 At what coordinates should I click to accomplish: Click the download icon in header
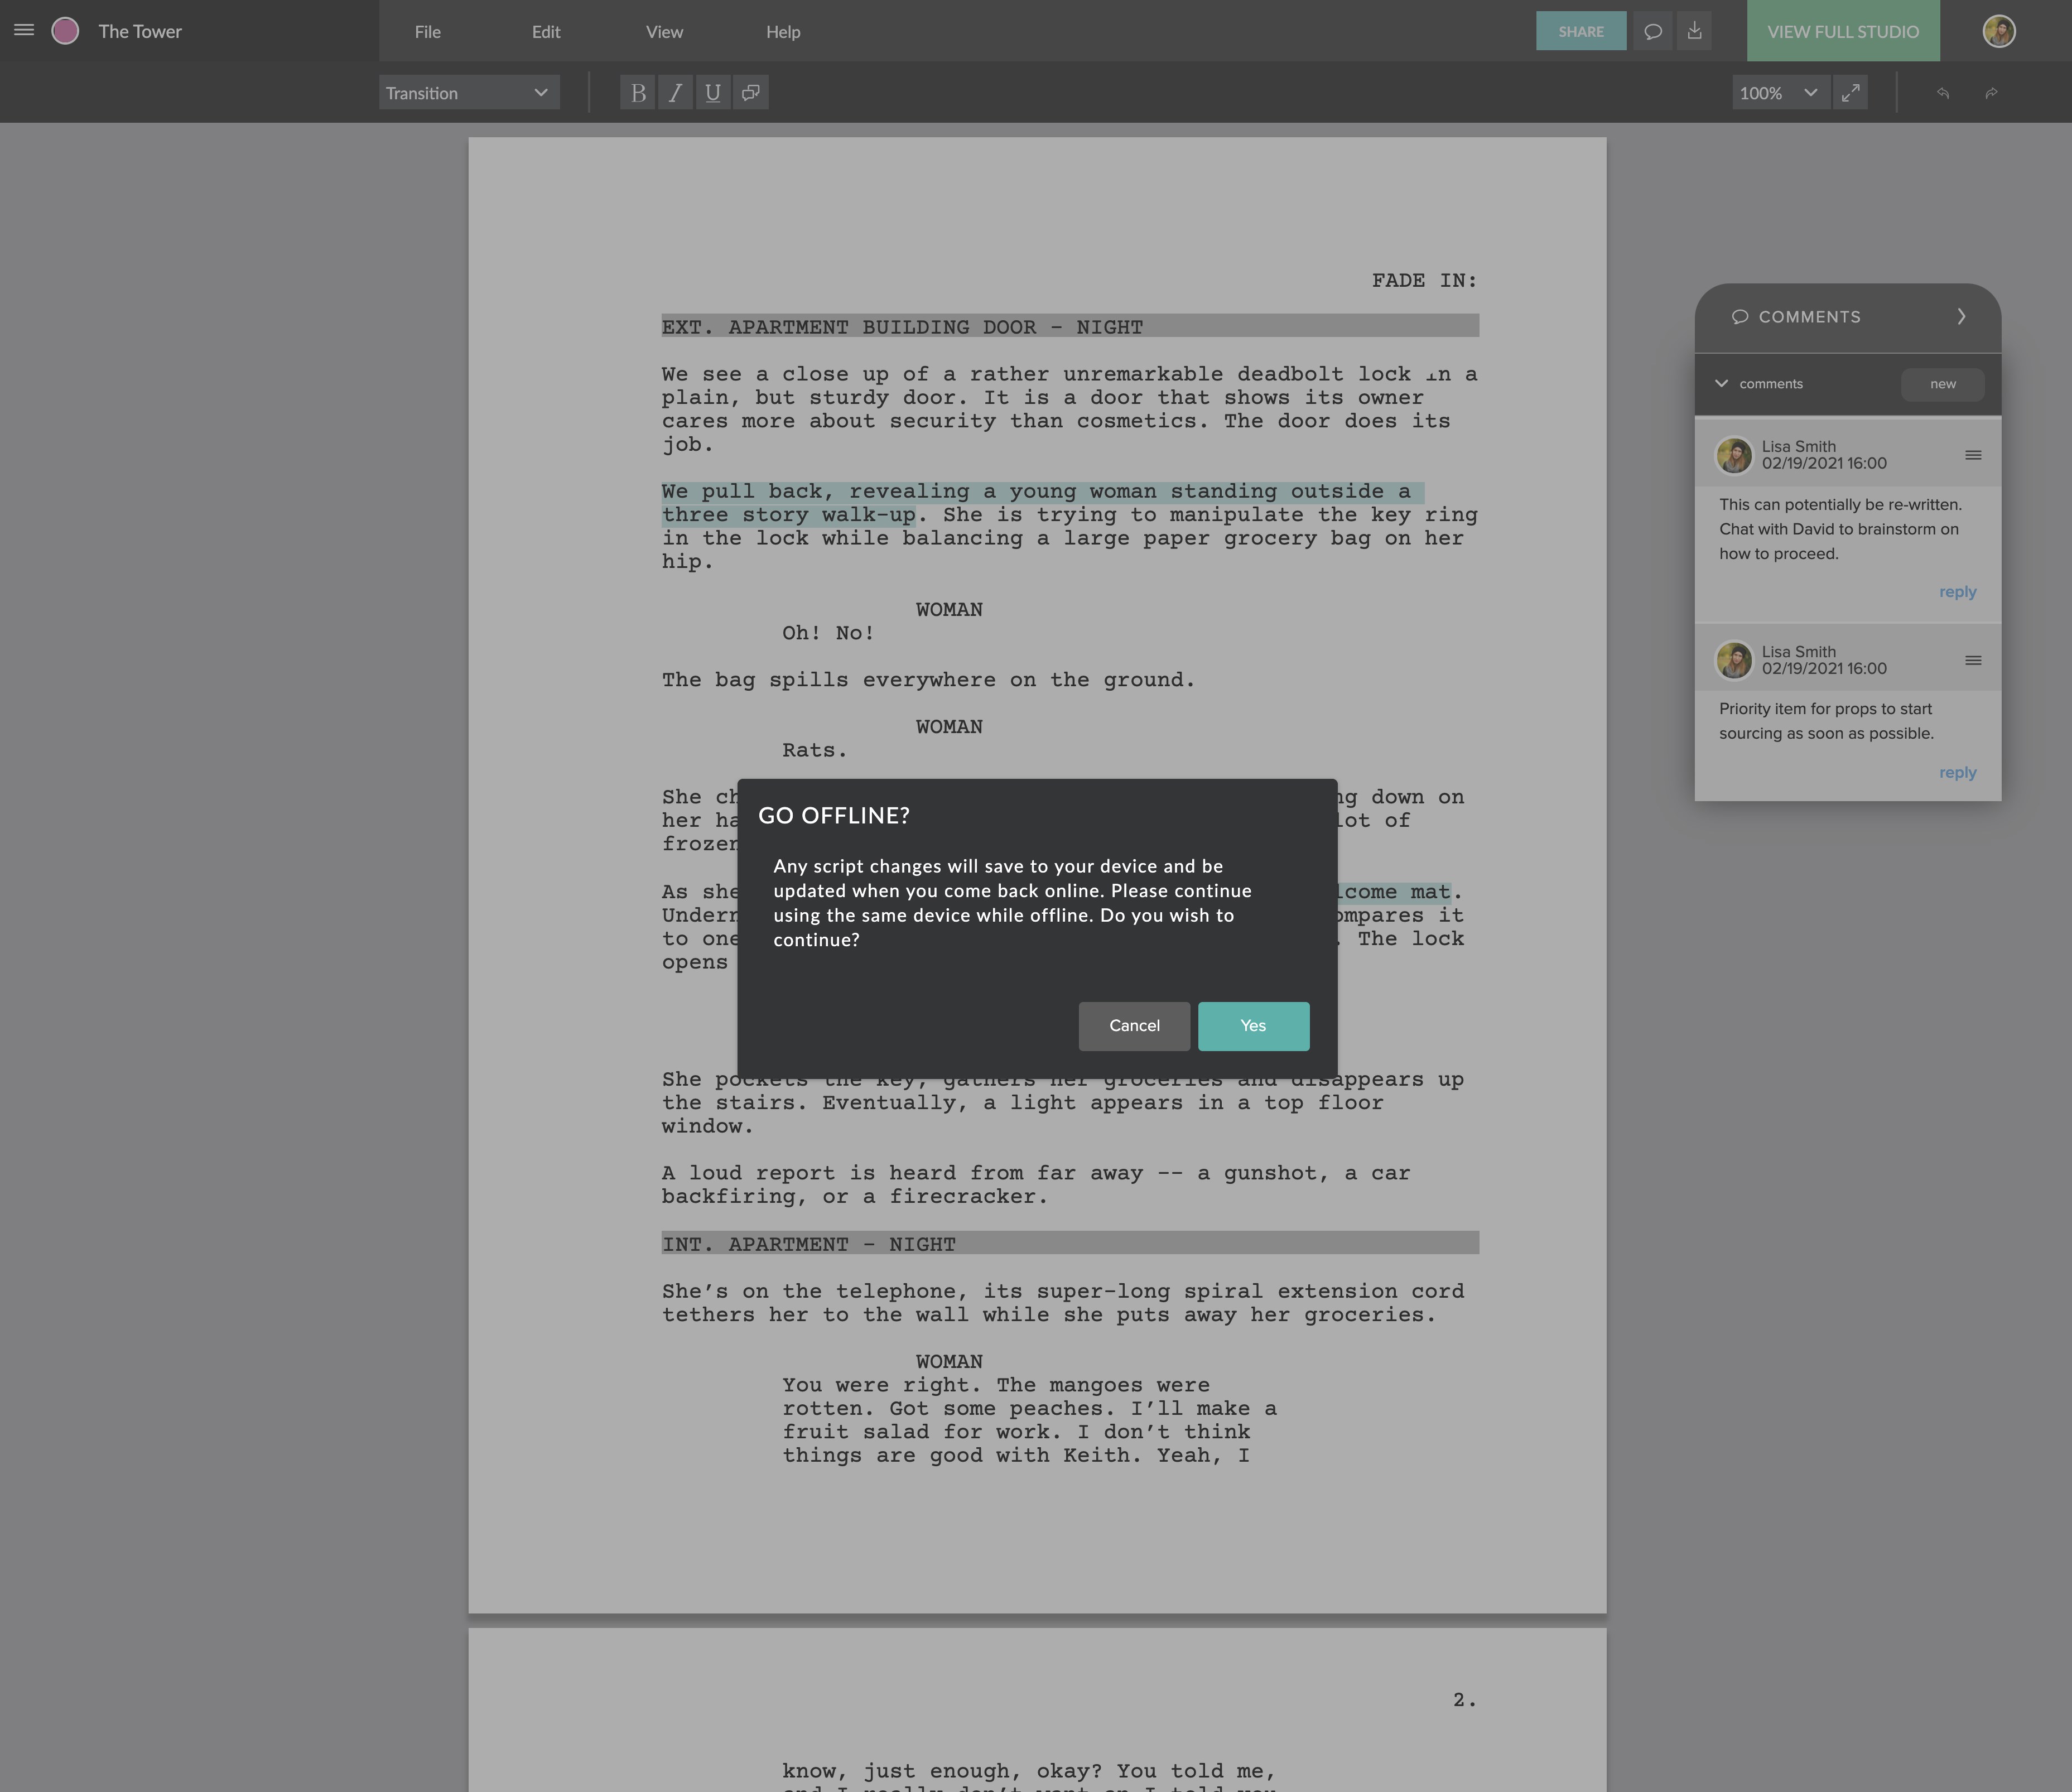[x=1695, y=31]
